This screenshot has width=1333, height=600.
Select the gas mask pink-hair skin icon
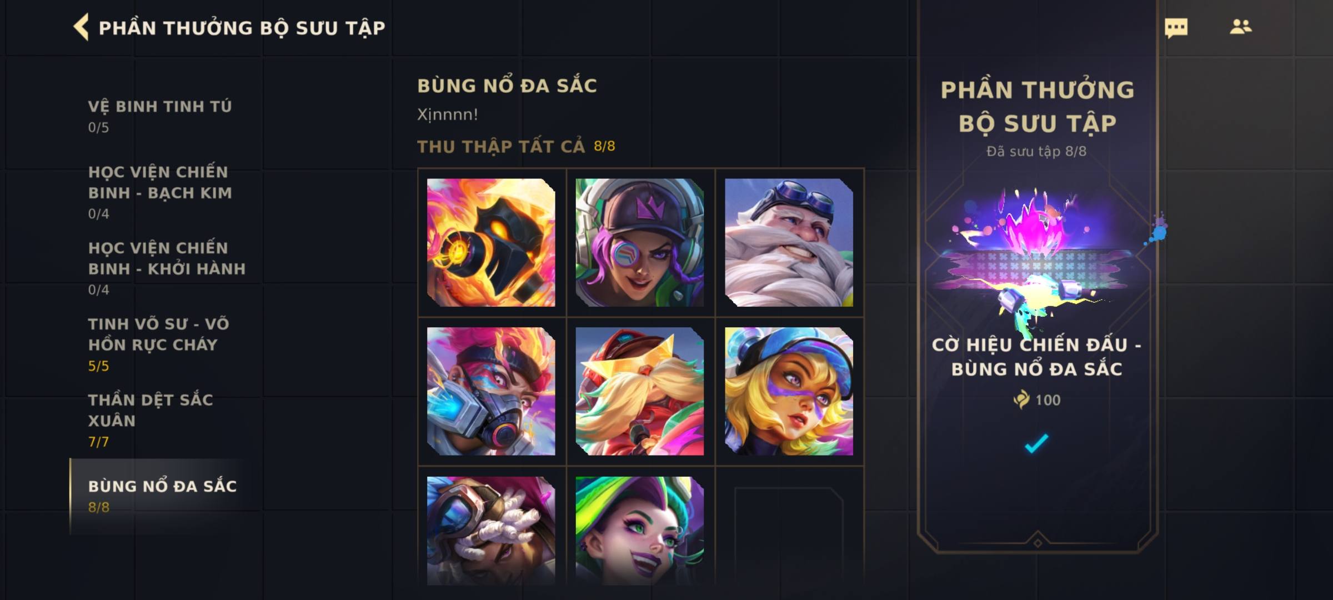(x=491, y=391)
